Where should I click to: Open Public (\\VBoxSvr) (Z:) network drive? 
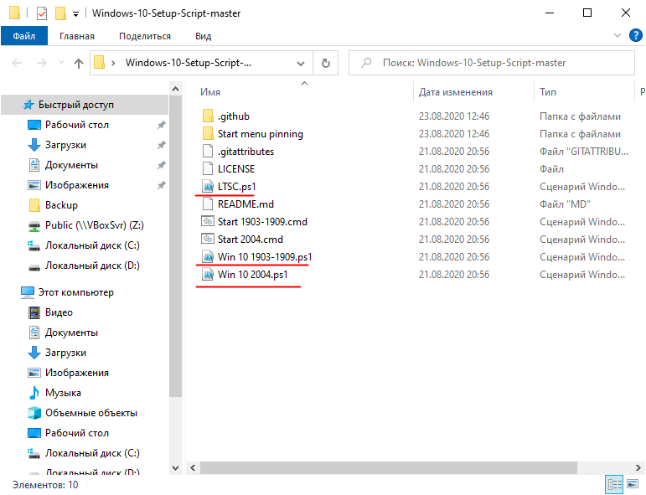click(x=95, y=225)
